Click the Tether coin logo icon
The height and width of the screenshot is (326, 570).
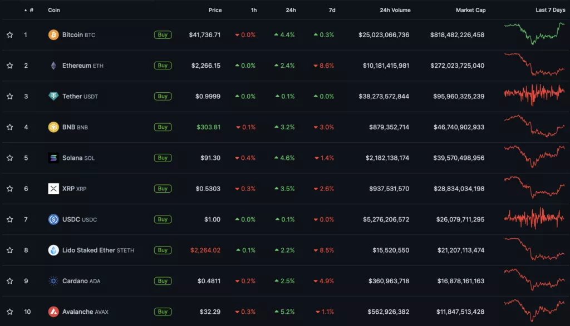pyautogui.click(x=53, y=97)
